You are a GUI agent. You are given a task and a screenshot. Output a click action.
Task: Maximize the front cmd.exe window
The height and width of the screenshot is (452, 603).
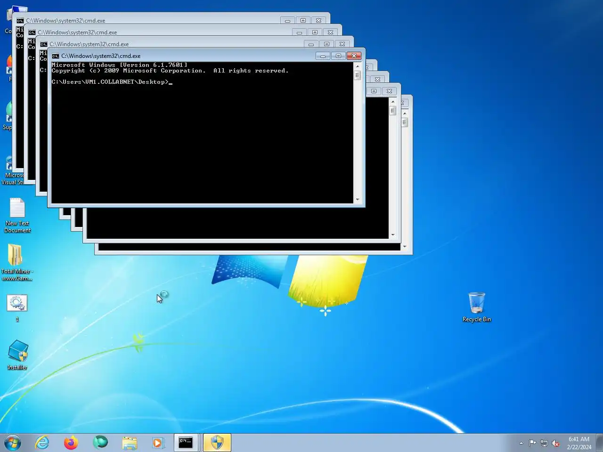338,56
